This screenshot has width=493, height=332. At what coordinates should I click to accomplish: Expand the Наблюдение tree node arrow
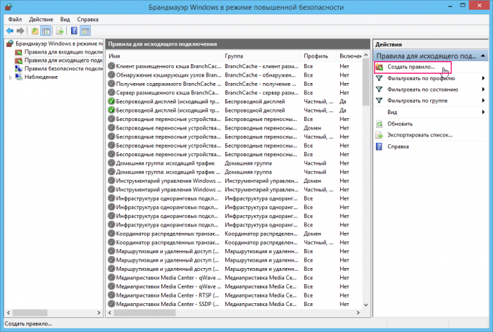tap(11, 77)
